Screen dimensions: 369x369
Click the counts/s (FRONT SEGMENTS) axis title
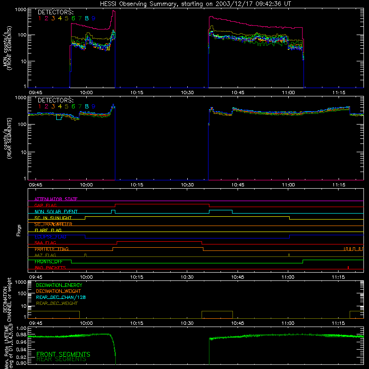(7, 48)
